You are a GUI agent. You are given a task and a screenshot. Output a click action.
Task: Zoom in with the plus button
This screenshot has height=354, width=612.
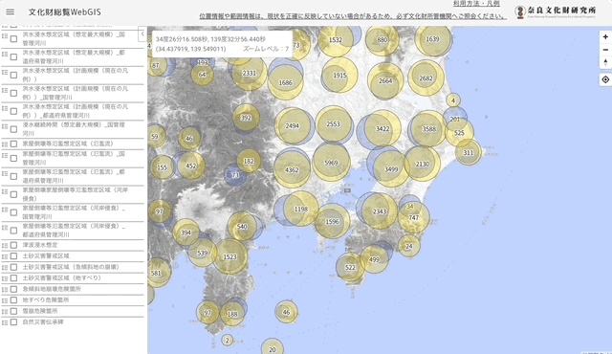[605, 36]
